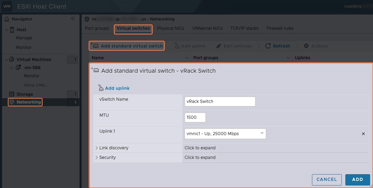The width and height of the screenshot is (373, 188).
Task: Switch to the Virtual switches tab
Action: [133, 28]
